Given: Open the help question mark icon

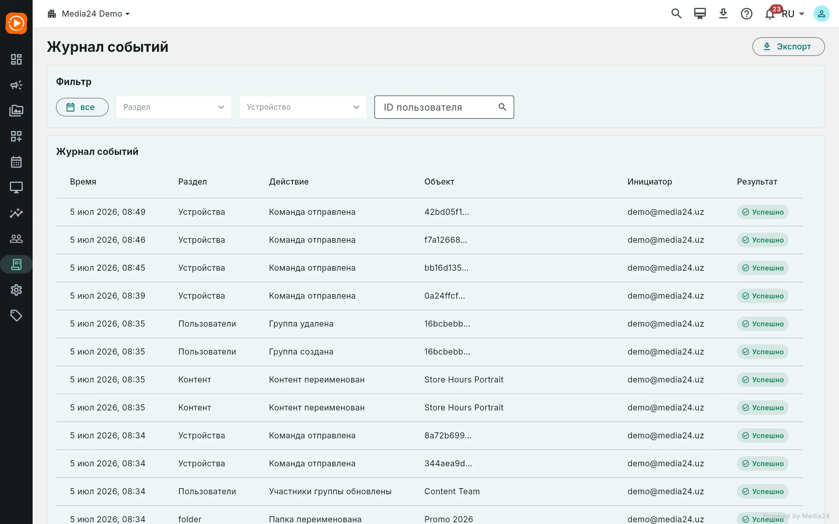Looking at the screenshot, I should tap(746, 14).
